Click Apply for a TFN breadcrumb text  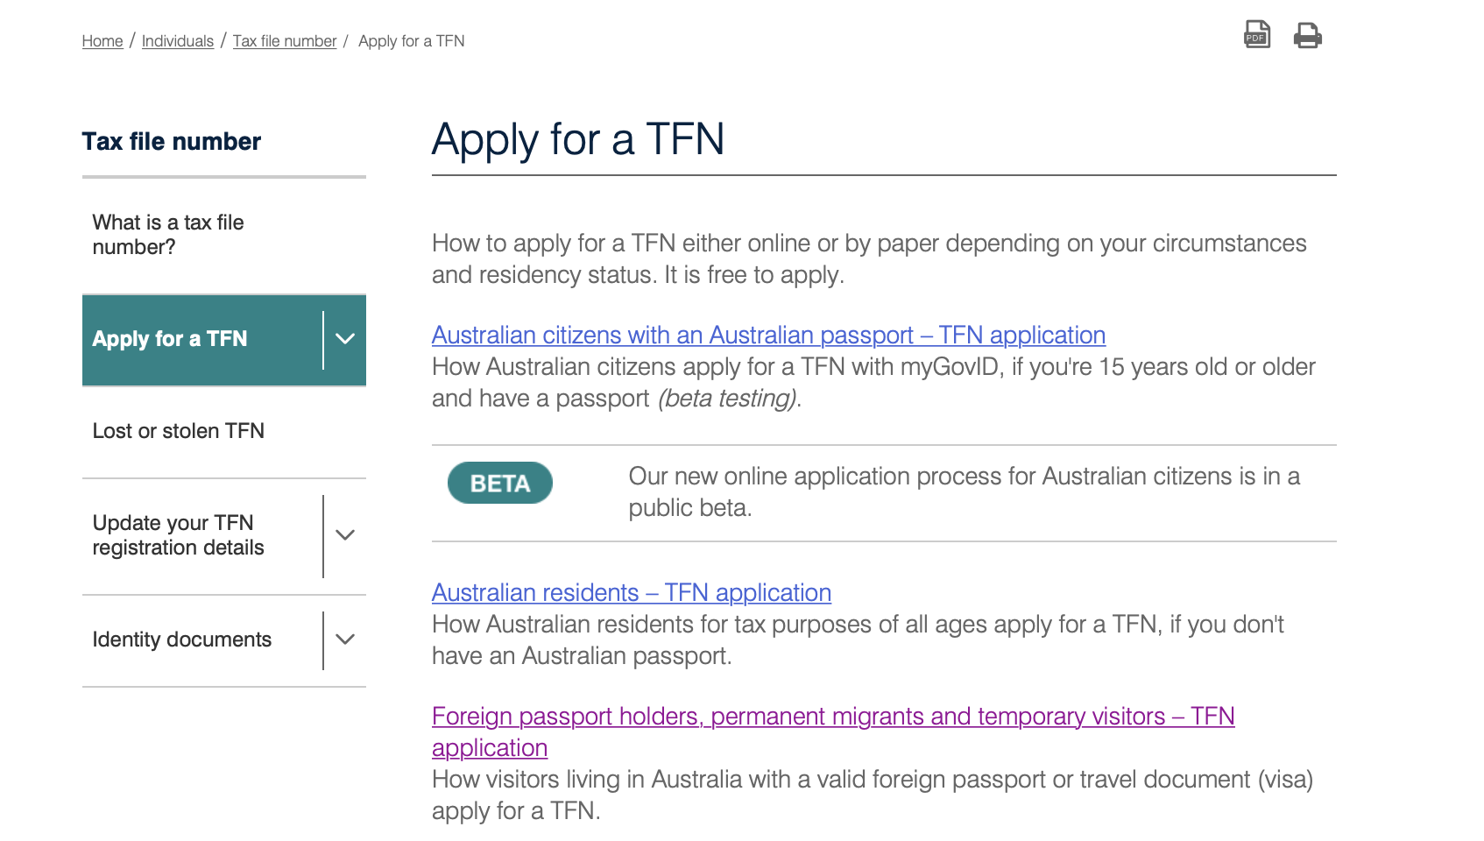(x=411, y=41)
